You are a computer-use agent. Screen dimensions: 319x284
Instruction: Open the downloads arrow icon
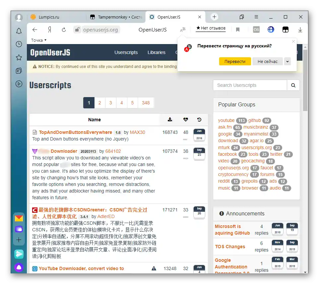click(x=300, y=30)
